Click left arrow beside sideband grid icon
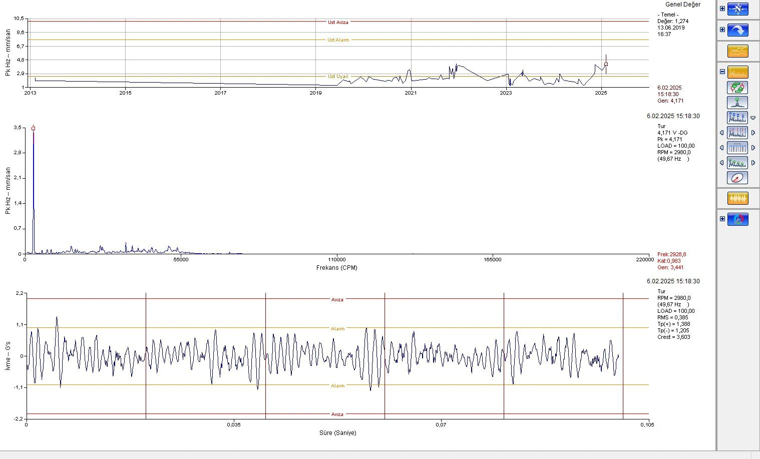Viewport: 760px width, 459px height. point(722,148)
